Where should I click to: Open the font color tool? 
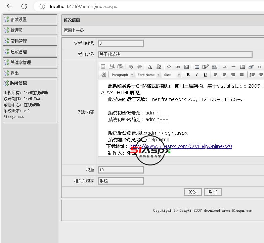tap(150, 67)
